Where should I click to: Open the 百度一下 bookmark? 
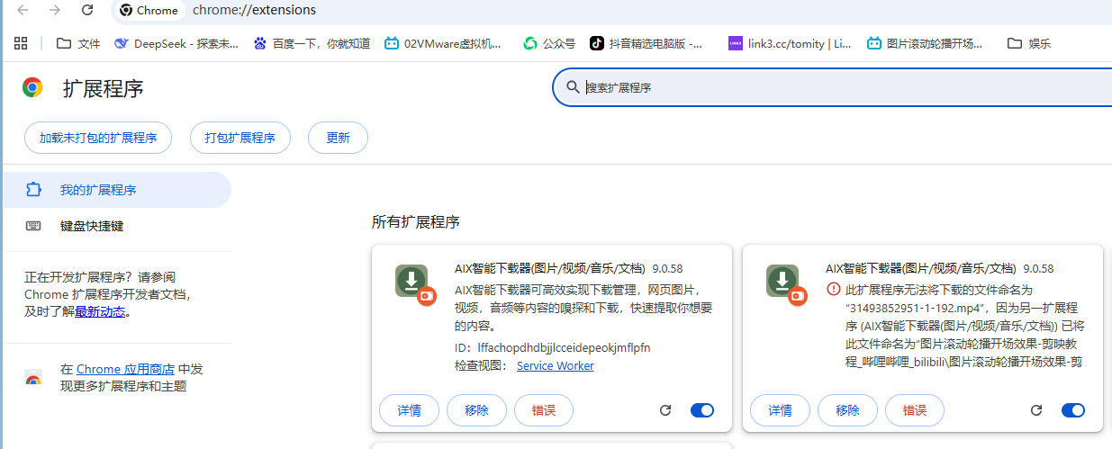[x=312, y=43]
